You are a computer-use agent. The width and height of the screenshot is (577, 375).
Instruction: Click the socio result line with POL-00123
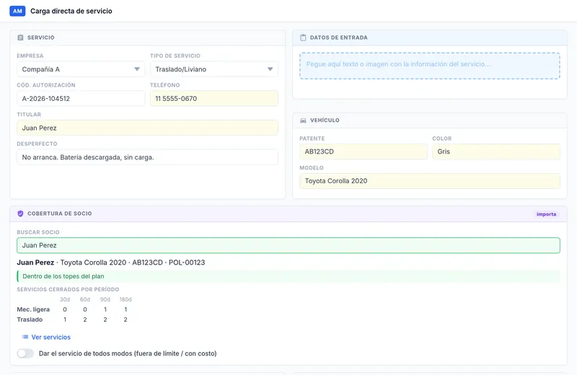[111, 262]
